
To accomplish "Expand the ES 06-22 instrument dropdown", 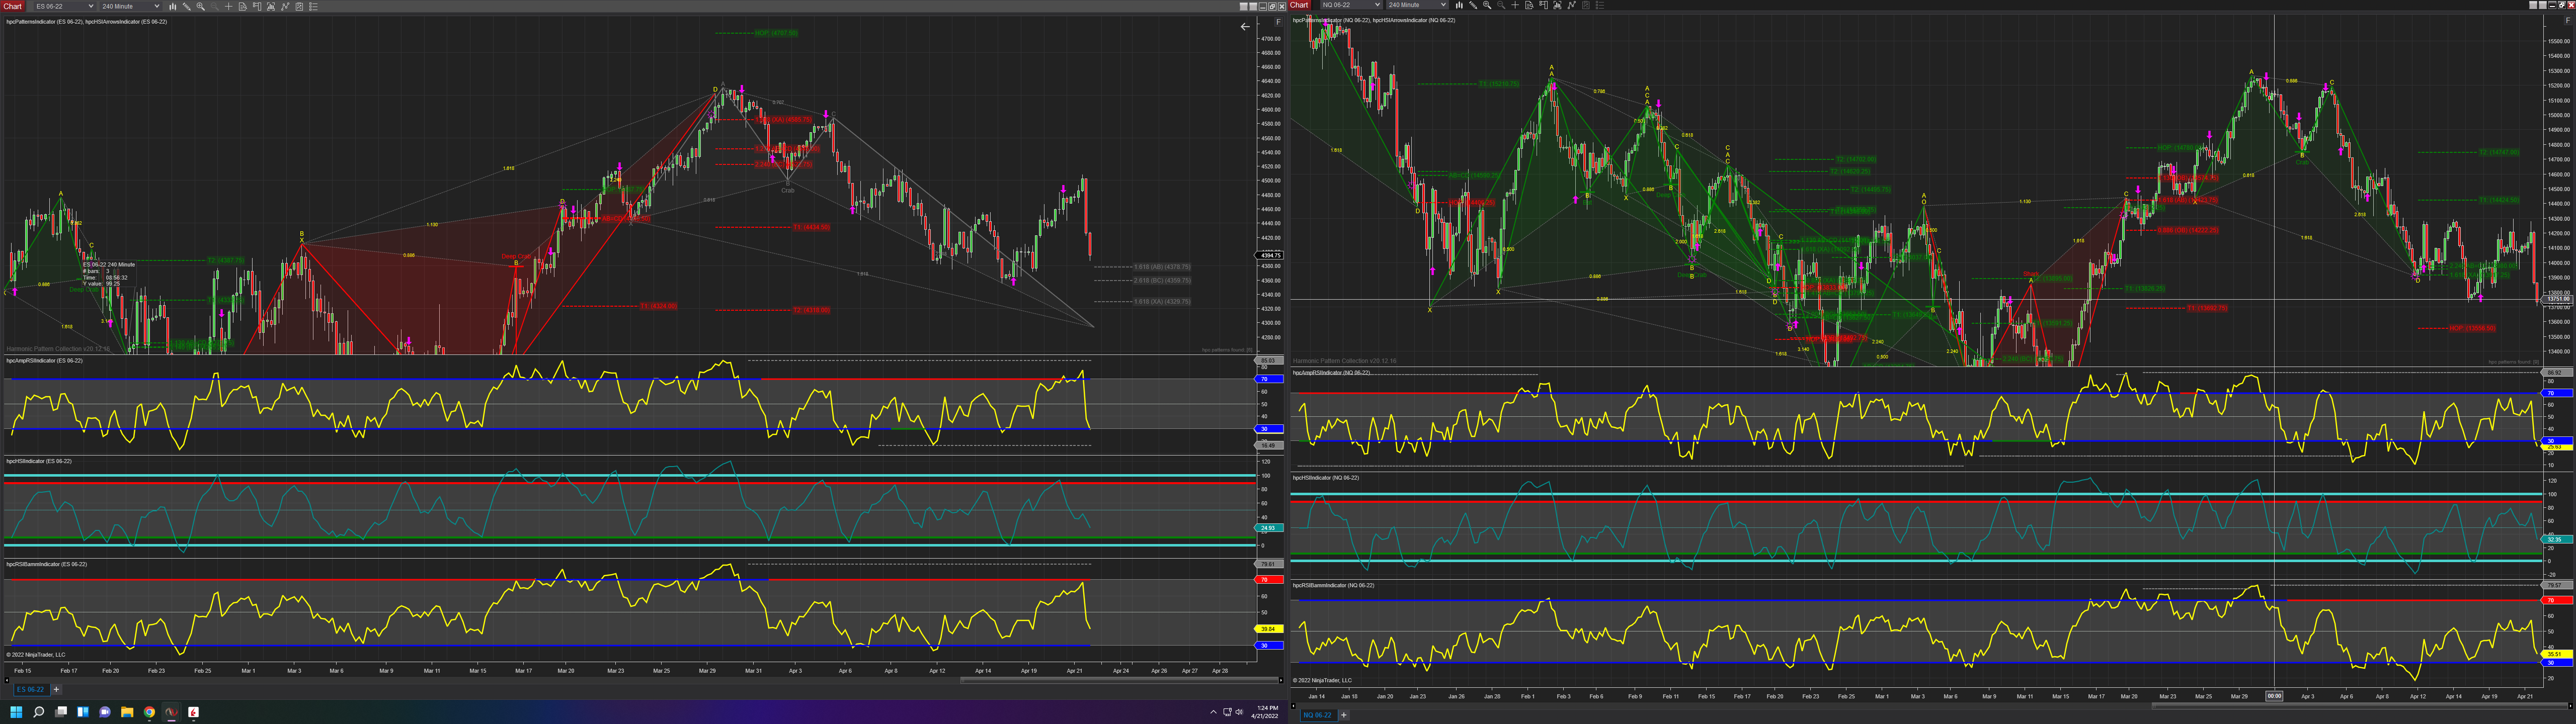I will pos(63,6).
